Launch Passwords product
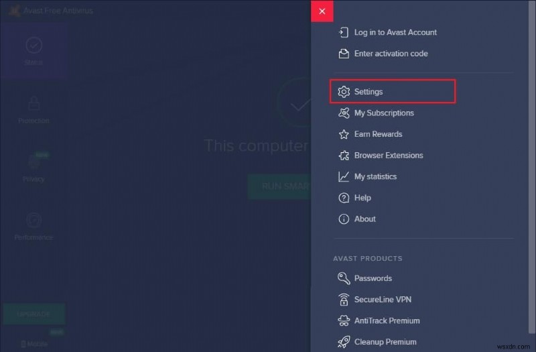Viewport: 536px width, 352px height. coord(373,278)
